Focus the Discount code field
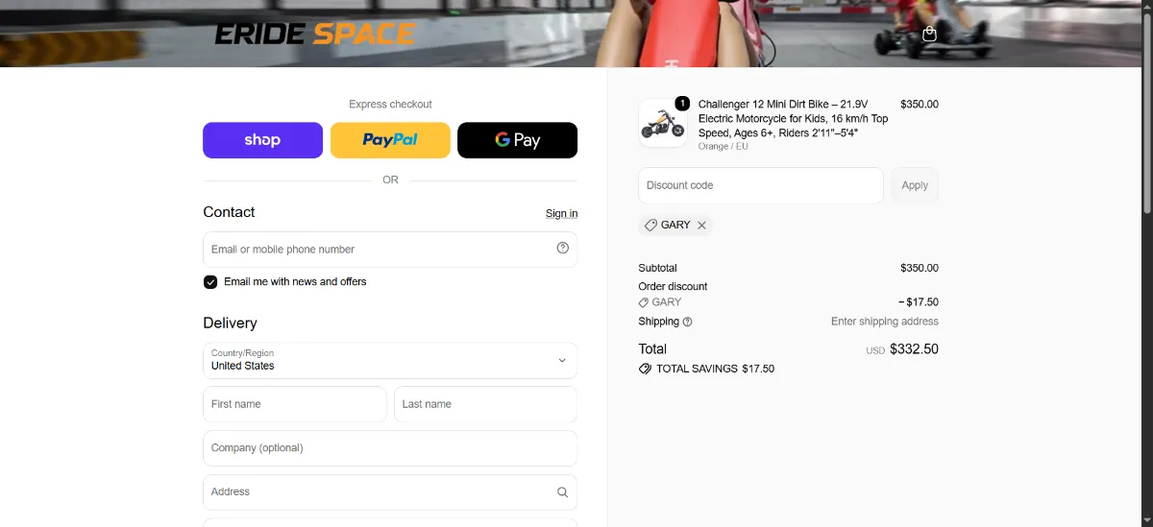 click(761, 185)
